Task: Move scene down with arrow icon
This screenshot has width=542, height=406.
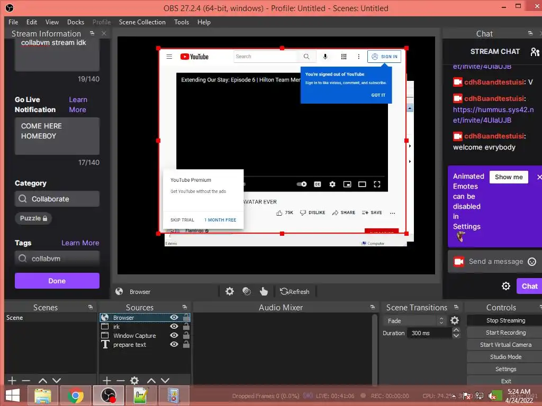Action: coord(57,381)
